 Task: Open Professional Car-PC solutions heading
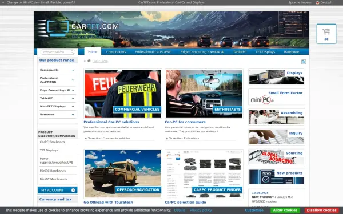point(111,122)
